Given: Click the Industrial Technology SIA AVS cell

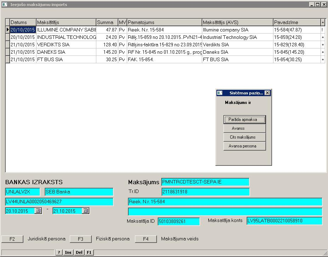Looking at the screenshot, I should (238, 37).
